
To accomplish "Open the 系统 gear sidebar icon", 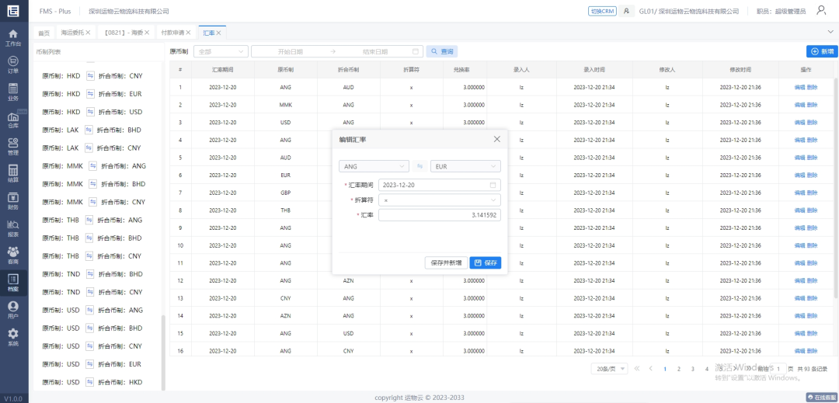I will click(x=13, y=337).
